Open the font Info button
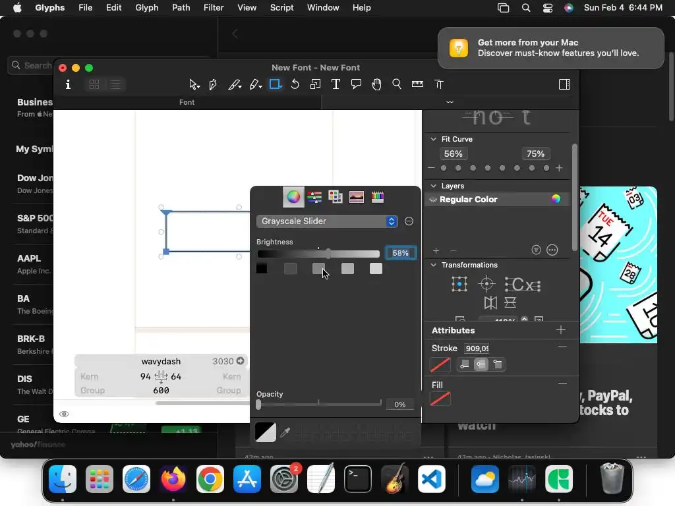The image size is (675, 506). click(68, 84)
